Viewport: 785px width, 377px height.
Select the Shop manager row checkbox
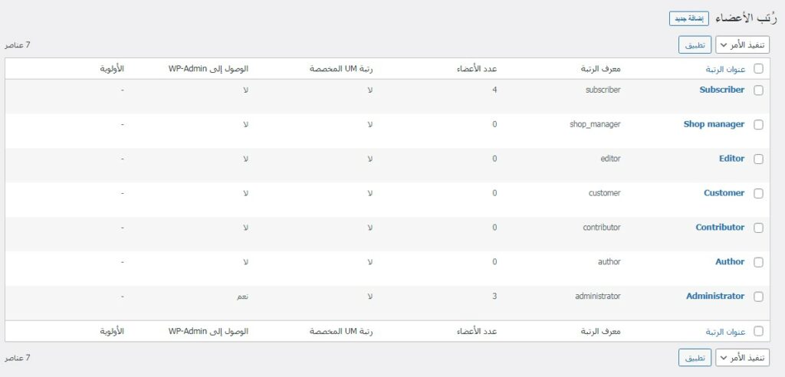coord(759,125)
